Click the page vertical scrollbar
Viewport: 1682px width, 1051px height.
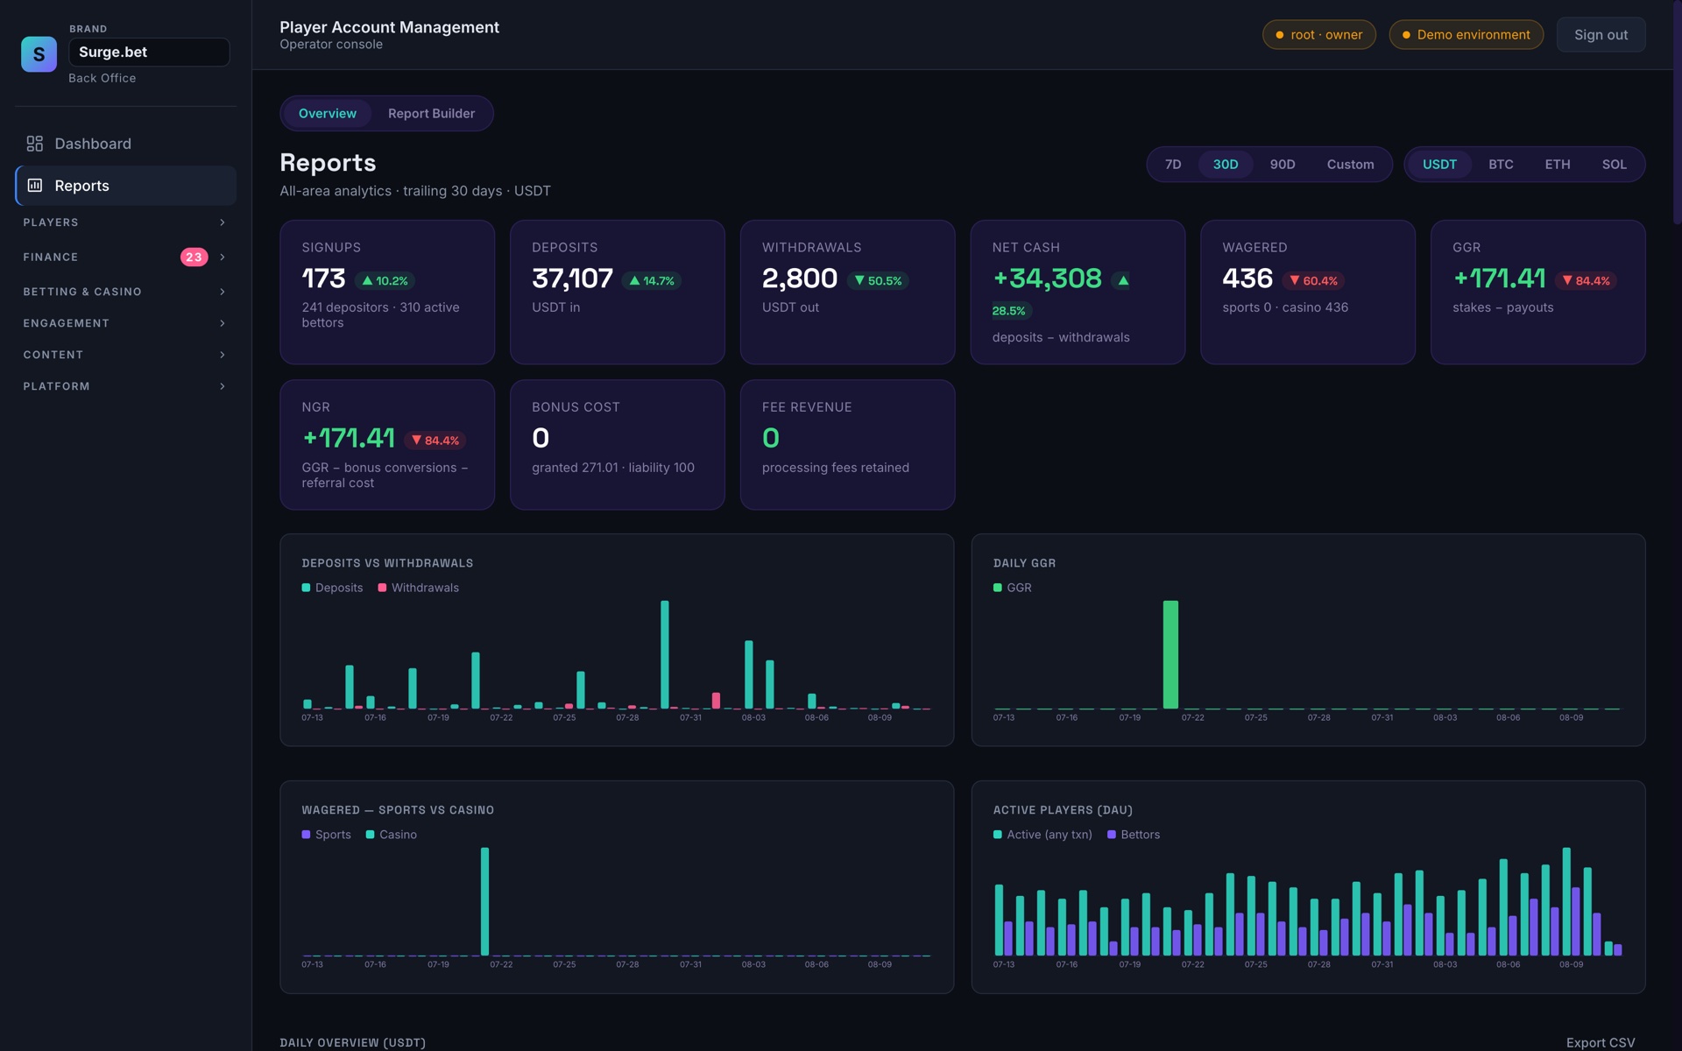[1677, 112]
